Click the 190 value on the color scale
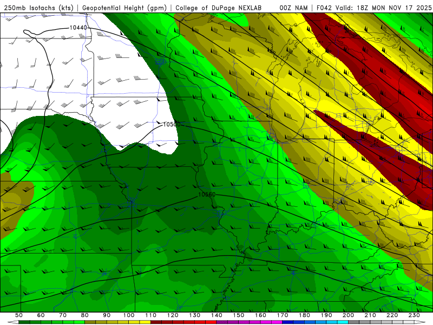The image size is (433, 325). tap(326, 315)
